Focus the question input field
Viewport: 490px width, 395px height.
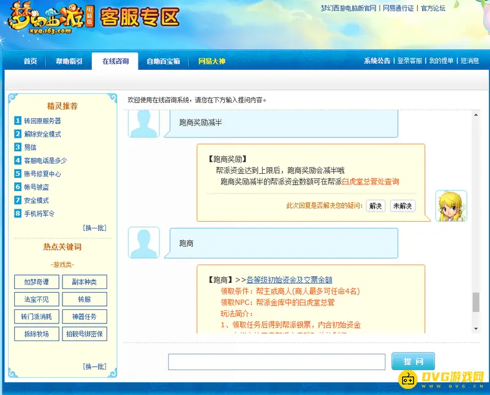277,362
